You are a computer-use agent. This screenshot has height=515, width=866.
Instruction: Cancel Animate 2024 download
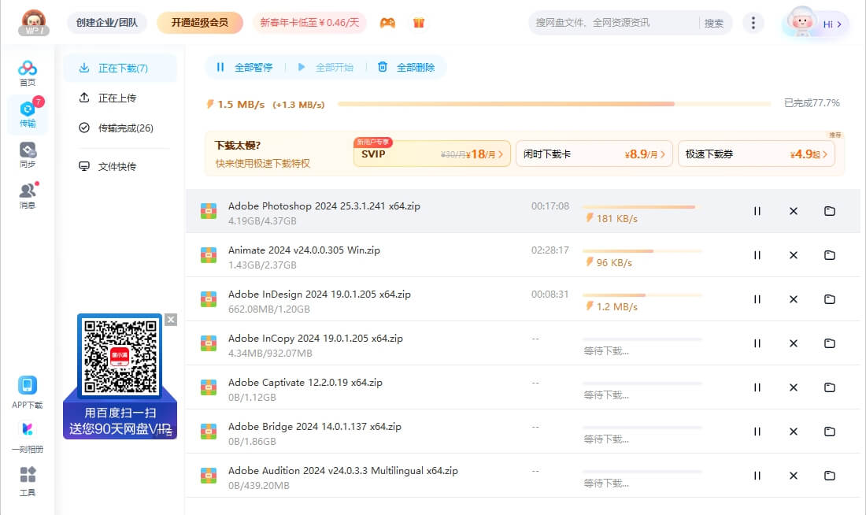click(x=793, y=255)
